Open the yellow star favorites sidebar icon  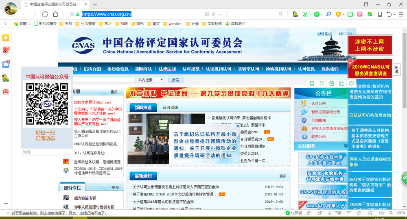tap(6, 37)
